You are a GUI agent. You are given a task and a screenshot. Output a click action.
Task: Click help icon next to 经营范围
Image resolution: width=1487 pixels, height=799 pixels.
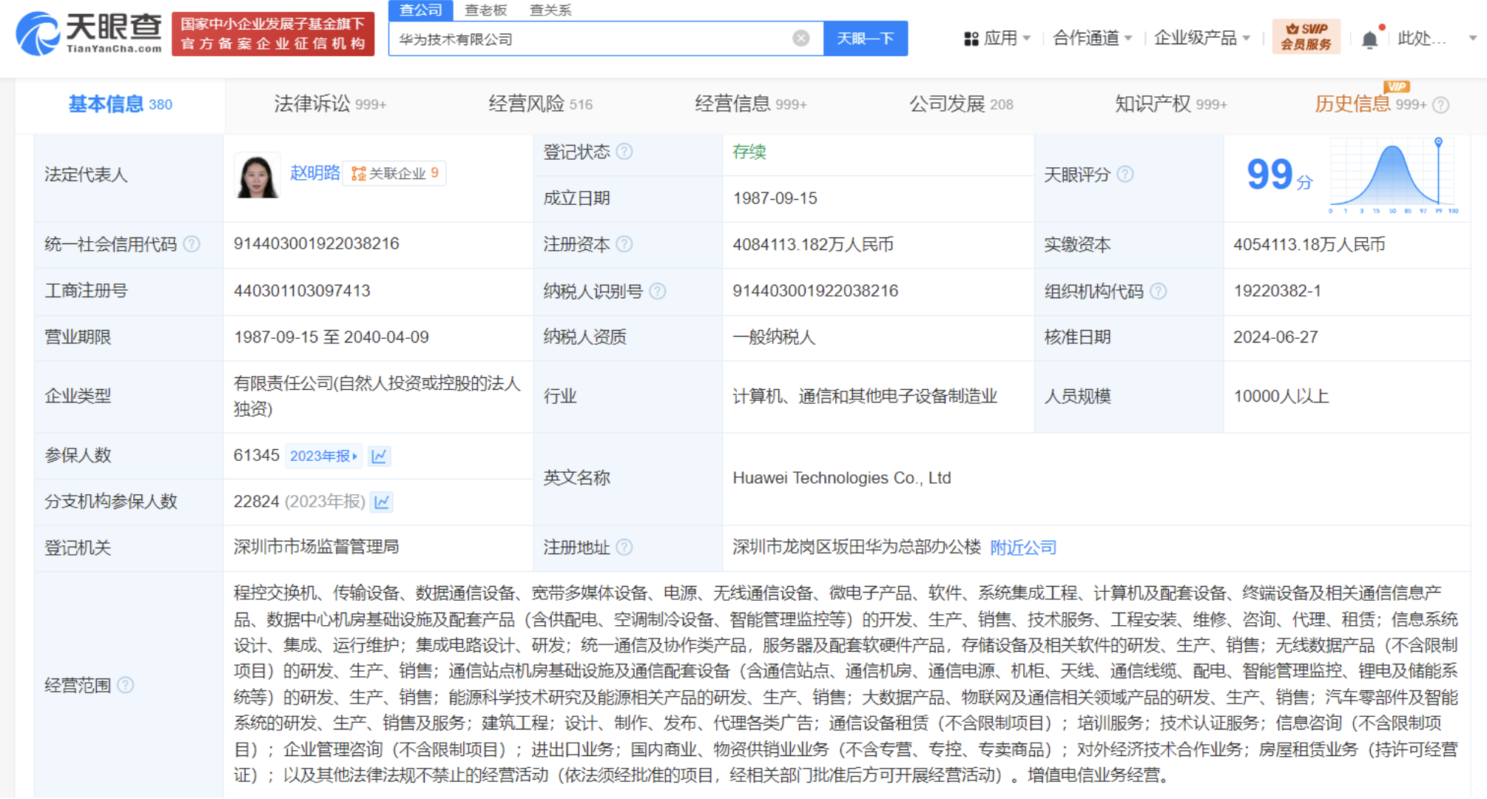click(x=126, y=685)
